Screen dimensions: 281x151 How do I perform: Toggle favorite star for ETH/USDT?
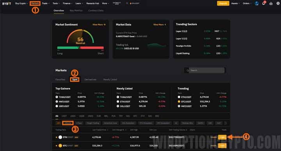coord(57,137)
